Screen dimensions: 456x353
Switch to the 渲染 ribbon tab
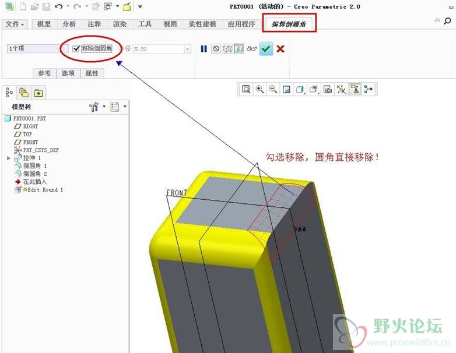tap(120, 24)
